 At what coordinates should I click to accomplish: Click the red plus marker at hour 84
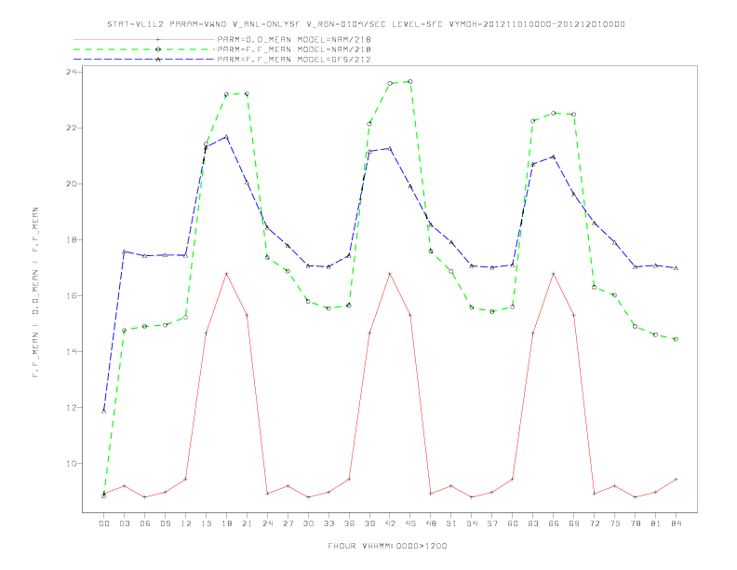pos(676,480)
